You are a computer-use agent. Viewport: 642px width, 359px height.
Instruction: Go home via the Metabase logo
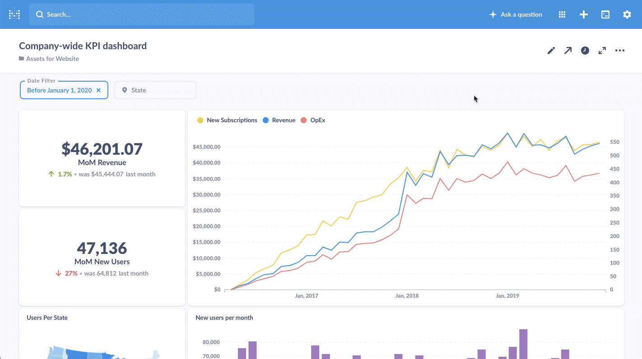(14, 14)
